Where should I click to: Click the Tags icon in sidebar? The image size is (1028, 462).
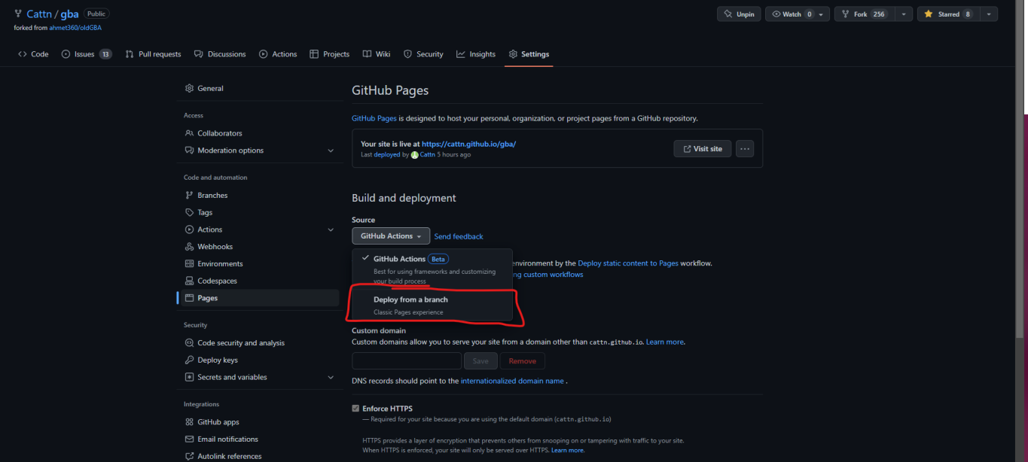point(190,212)
